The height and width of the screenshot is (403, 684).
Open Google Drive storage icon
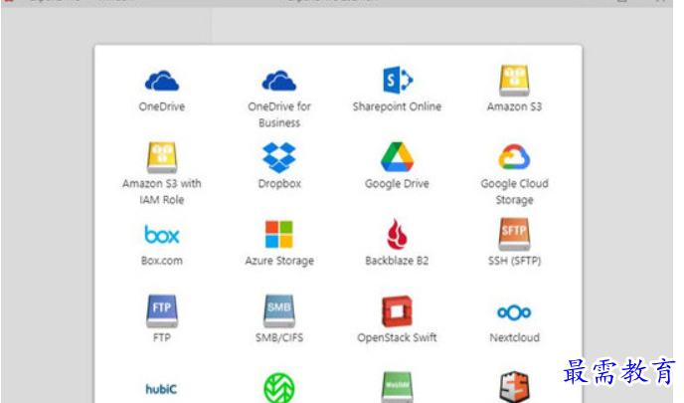pyautogui.click(x=397, y=157)
